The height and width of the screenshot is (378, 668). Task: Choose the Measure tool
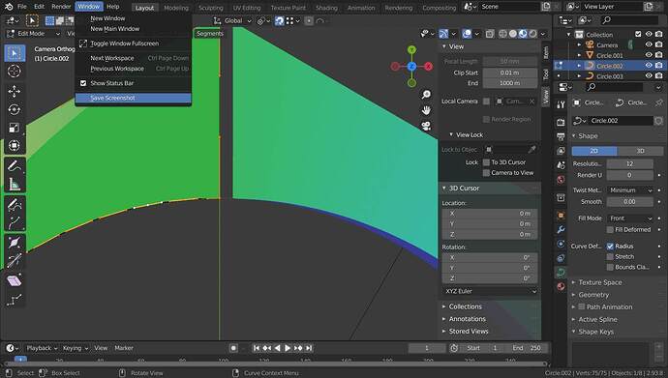coord(15,184)
